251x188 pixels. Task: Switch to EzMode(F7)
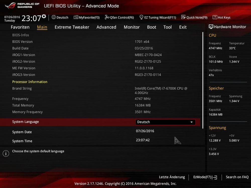[x=205, y=177]
